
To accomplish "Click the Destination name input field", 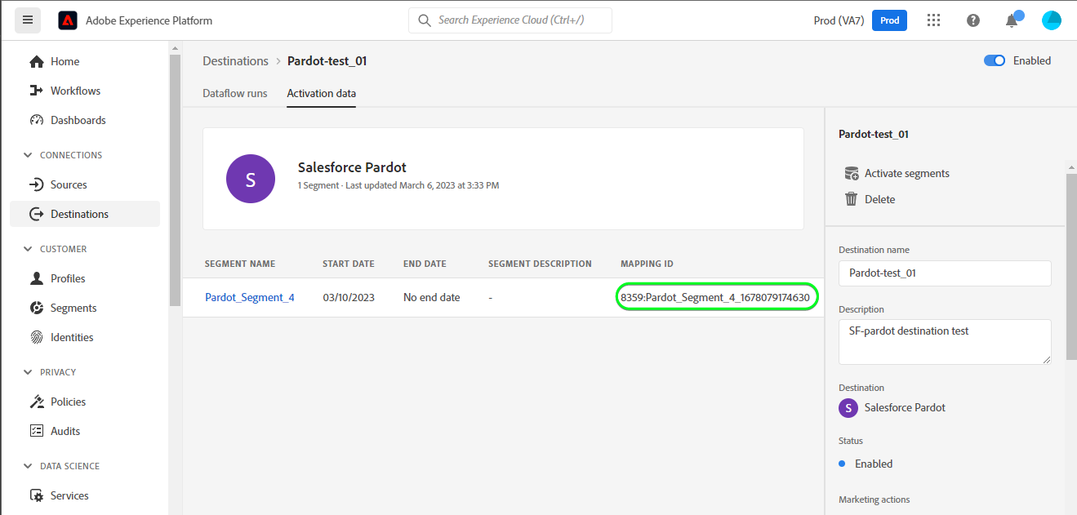I will [945, 273].
